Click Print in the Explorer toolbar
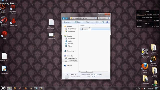 tap(87, 22)
